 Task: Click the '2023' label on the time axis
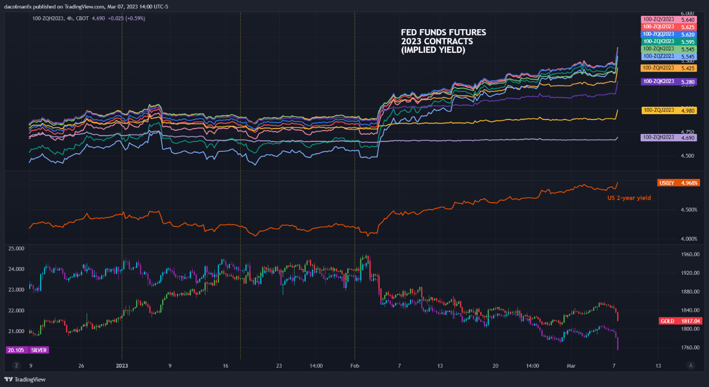(122, 366)
